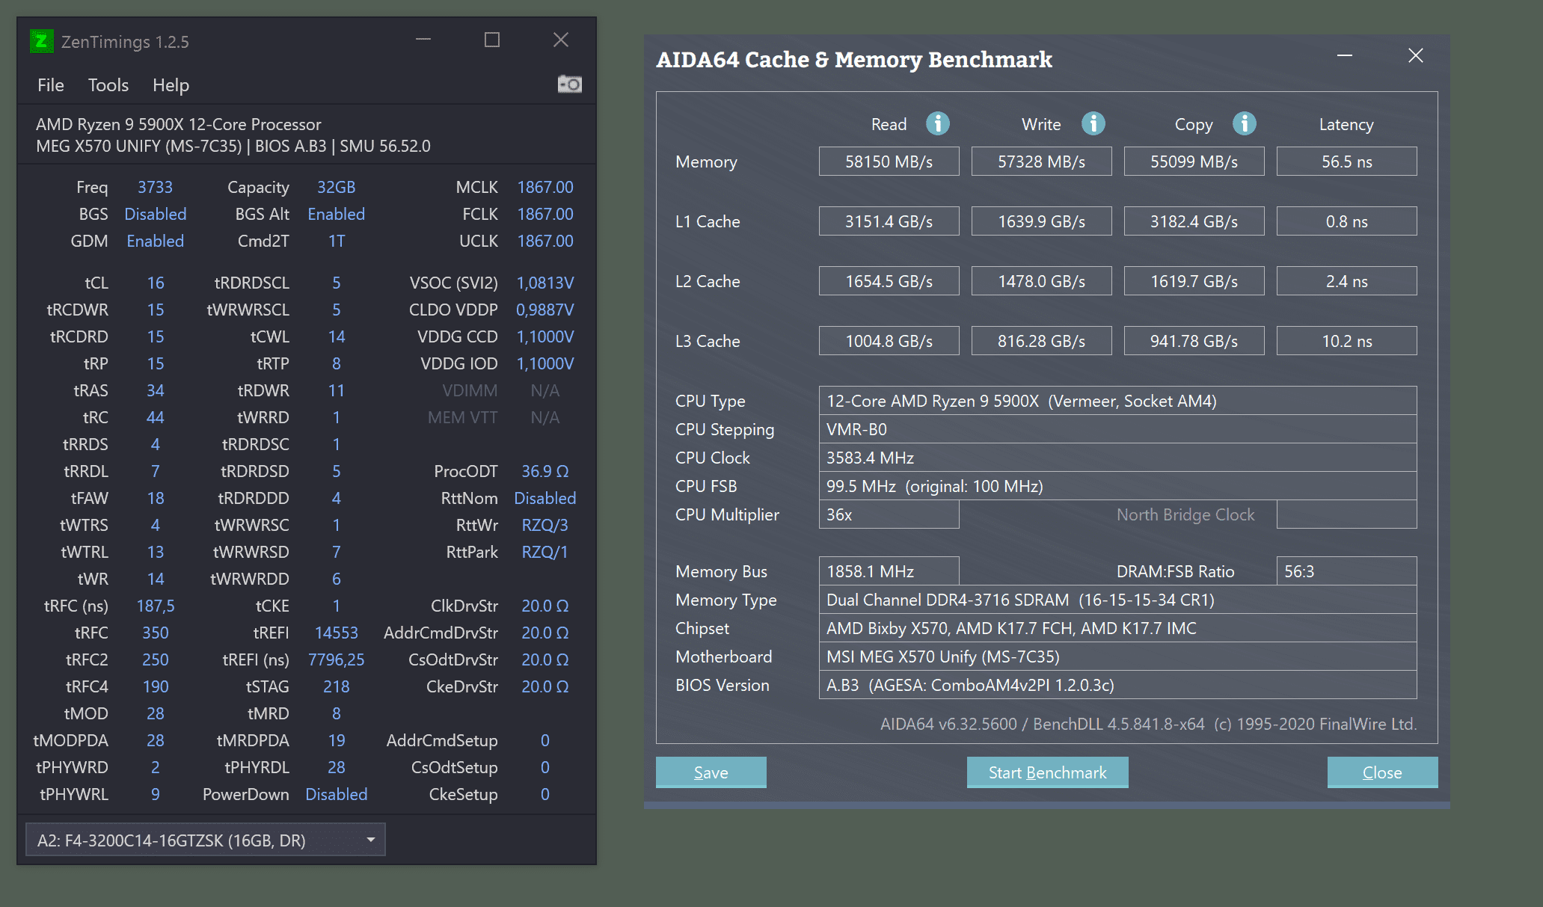This screenshot has width=1543, height=907.
Task: Click the Read info icon
Action: (937, 123)
